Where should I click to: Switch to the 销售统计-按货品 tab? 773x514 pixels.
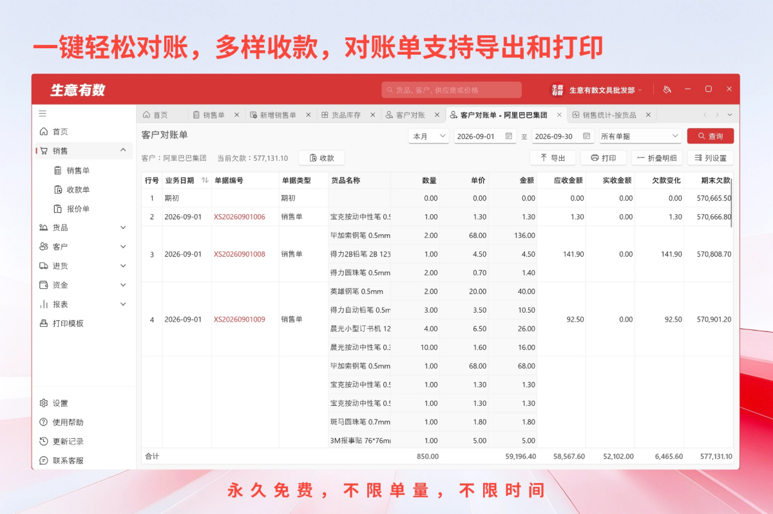click(x=604, y=115)
